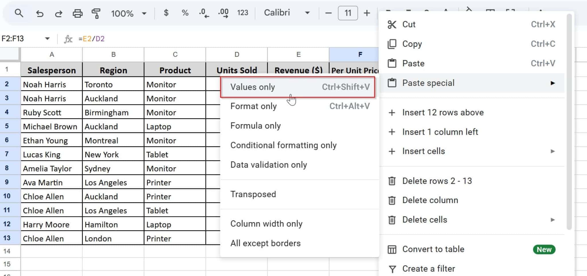This screenshot has height=276, width=587.
Task: Increase font size with the plus button
Action: tap(367, 13)
